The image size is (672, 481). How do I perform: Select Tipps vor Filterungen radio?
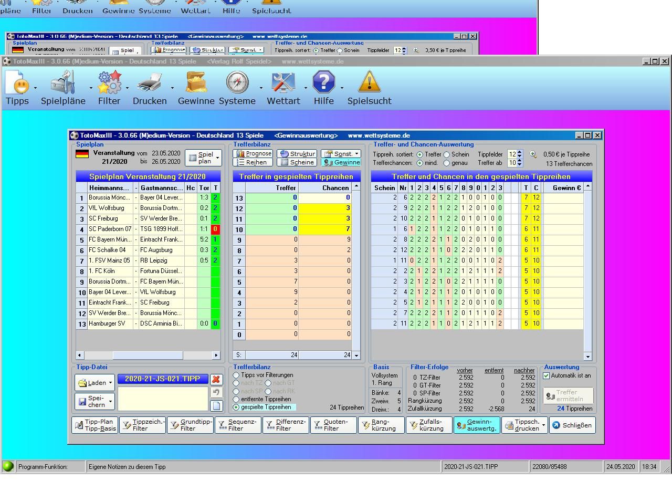[x=236, y=375]
